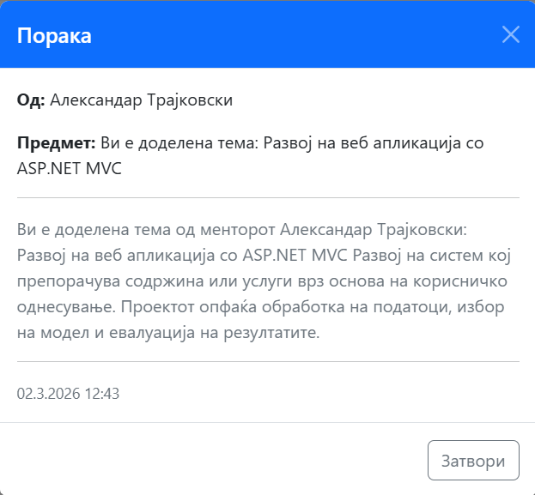Click the Порака dialog title
The height and width of the screenshot is (495, 535).
coord(54,35)
